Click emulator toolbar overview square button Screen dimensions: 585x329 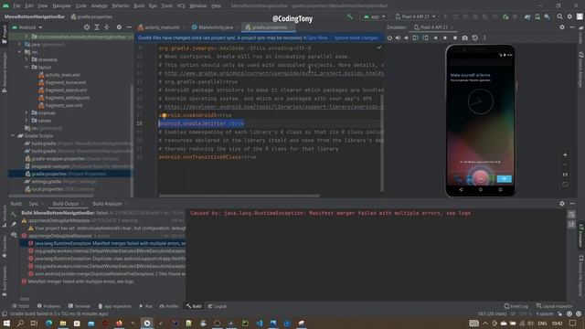coord(455,37)
